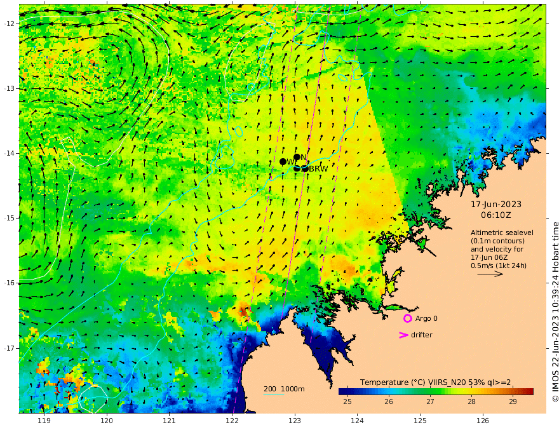This screenshot has width=559, height=432.
Task: Click colorbar tick value 26
Action: coord(389,402)
